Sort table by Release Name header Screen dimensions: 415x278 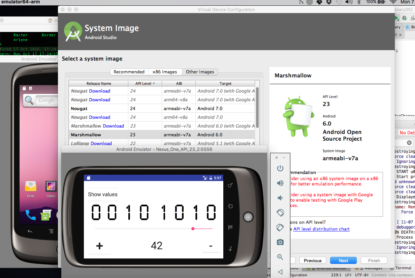pos(99,83)
